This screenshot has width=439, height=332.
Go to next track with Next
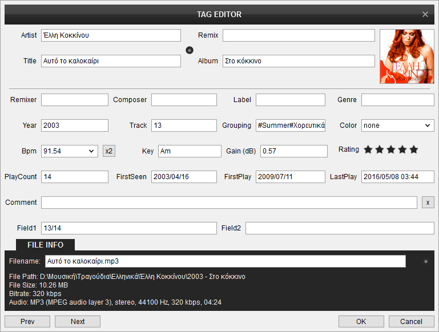click(78, 322)
